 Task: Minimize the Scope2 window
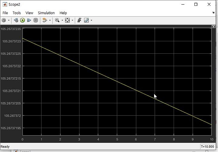point(183,5)
